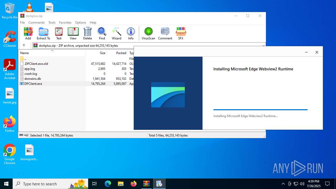
Task: Go up one folder level arrow
Action: (x=24, y=45)
